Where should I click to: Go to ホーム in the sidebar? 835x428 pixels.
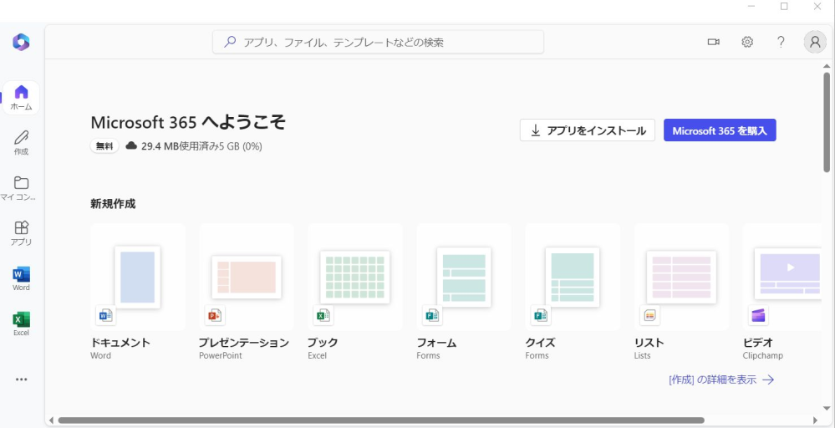point(21,98)
